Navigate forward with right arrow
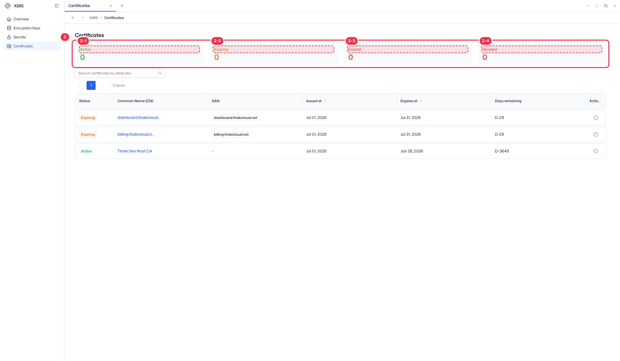This screenshot has height=361, width=620. click(x=83, y=18)
